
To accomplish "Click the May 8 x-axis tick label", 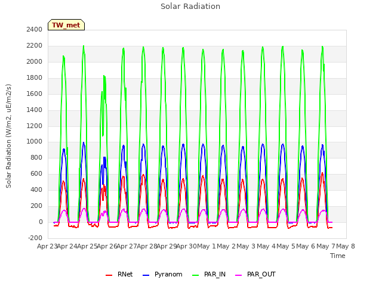I will pos(346,246).
